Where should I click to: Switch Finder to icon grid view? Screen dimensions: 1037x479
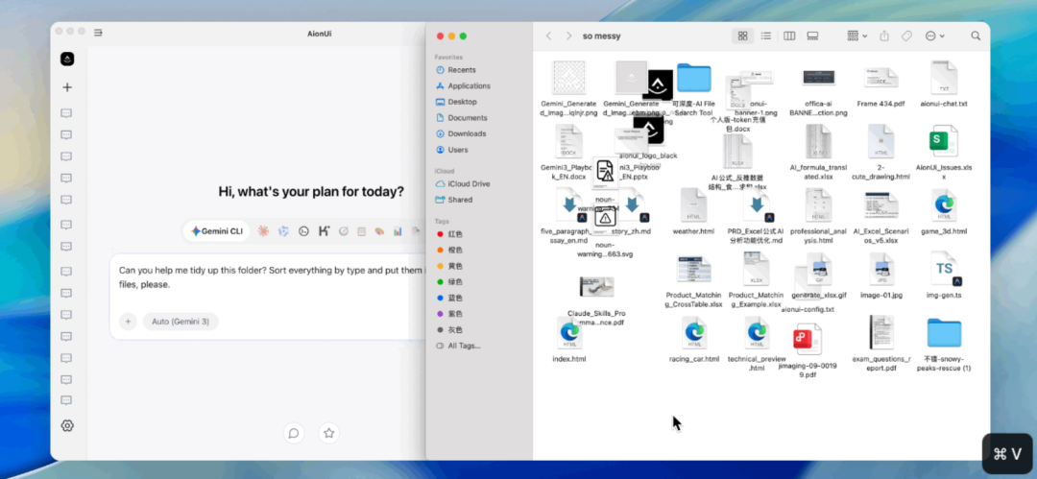(742, 36)
